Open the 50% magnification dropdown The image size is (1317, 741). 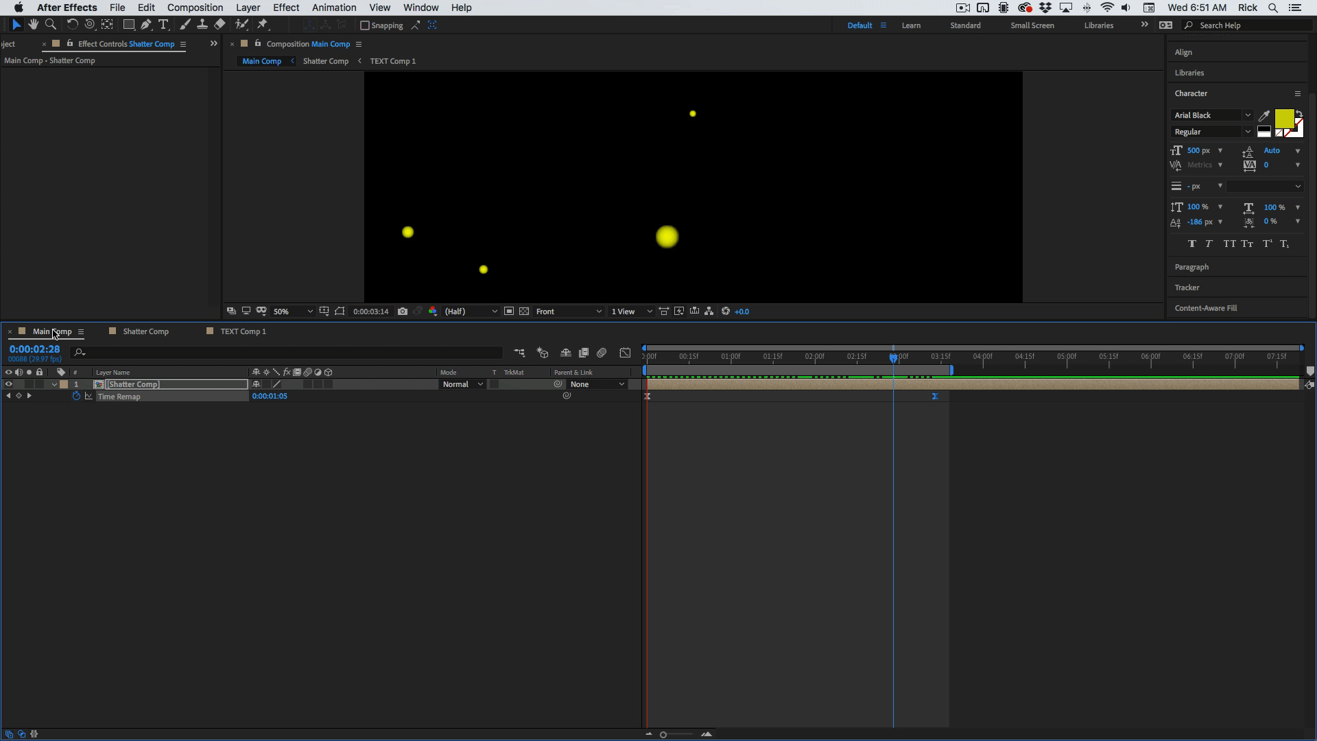pos(292,311)
